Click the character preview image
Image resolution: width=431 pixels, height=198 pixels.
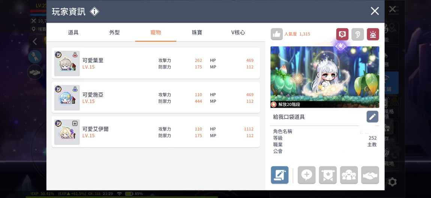click(x=325, y=77)
